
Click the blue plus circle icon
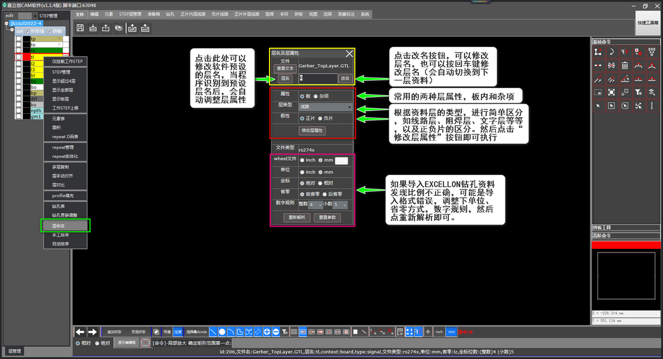pos(267,332)
